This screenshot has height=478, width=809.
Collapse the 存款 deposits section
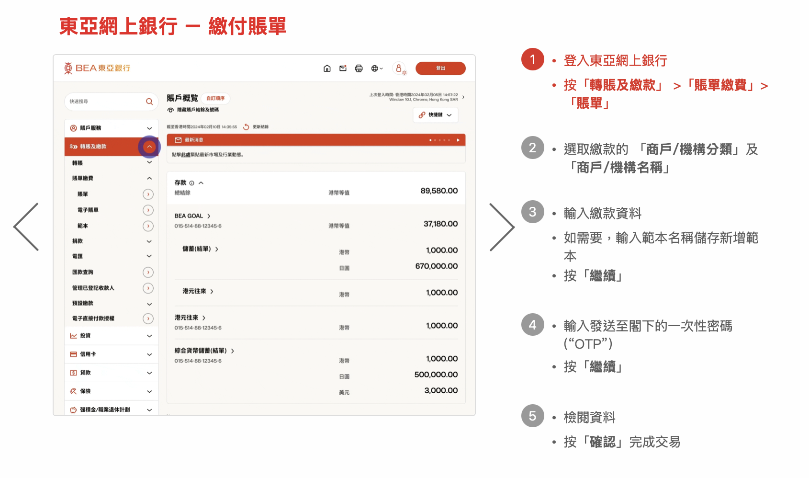coord(201,183)
